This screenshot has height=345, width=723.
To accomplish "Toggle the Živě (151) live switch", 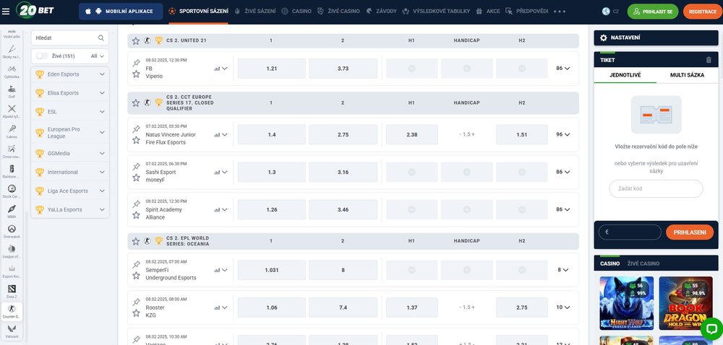I will (42, 56).
